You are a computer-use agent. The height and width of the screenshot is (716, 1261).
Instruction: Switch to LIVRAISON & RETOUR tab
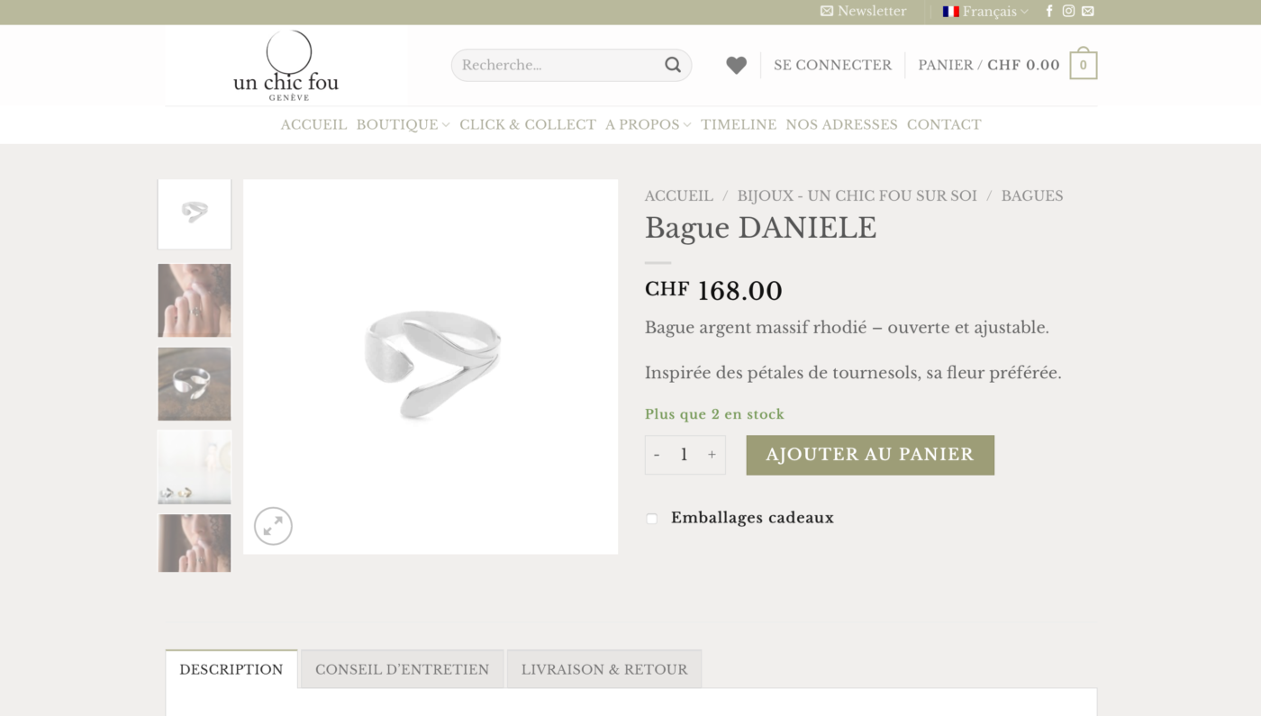point(604,669)
